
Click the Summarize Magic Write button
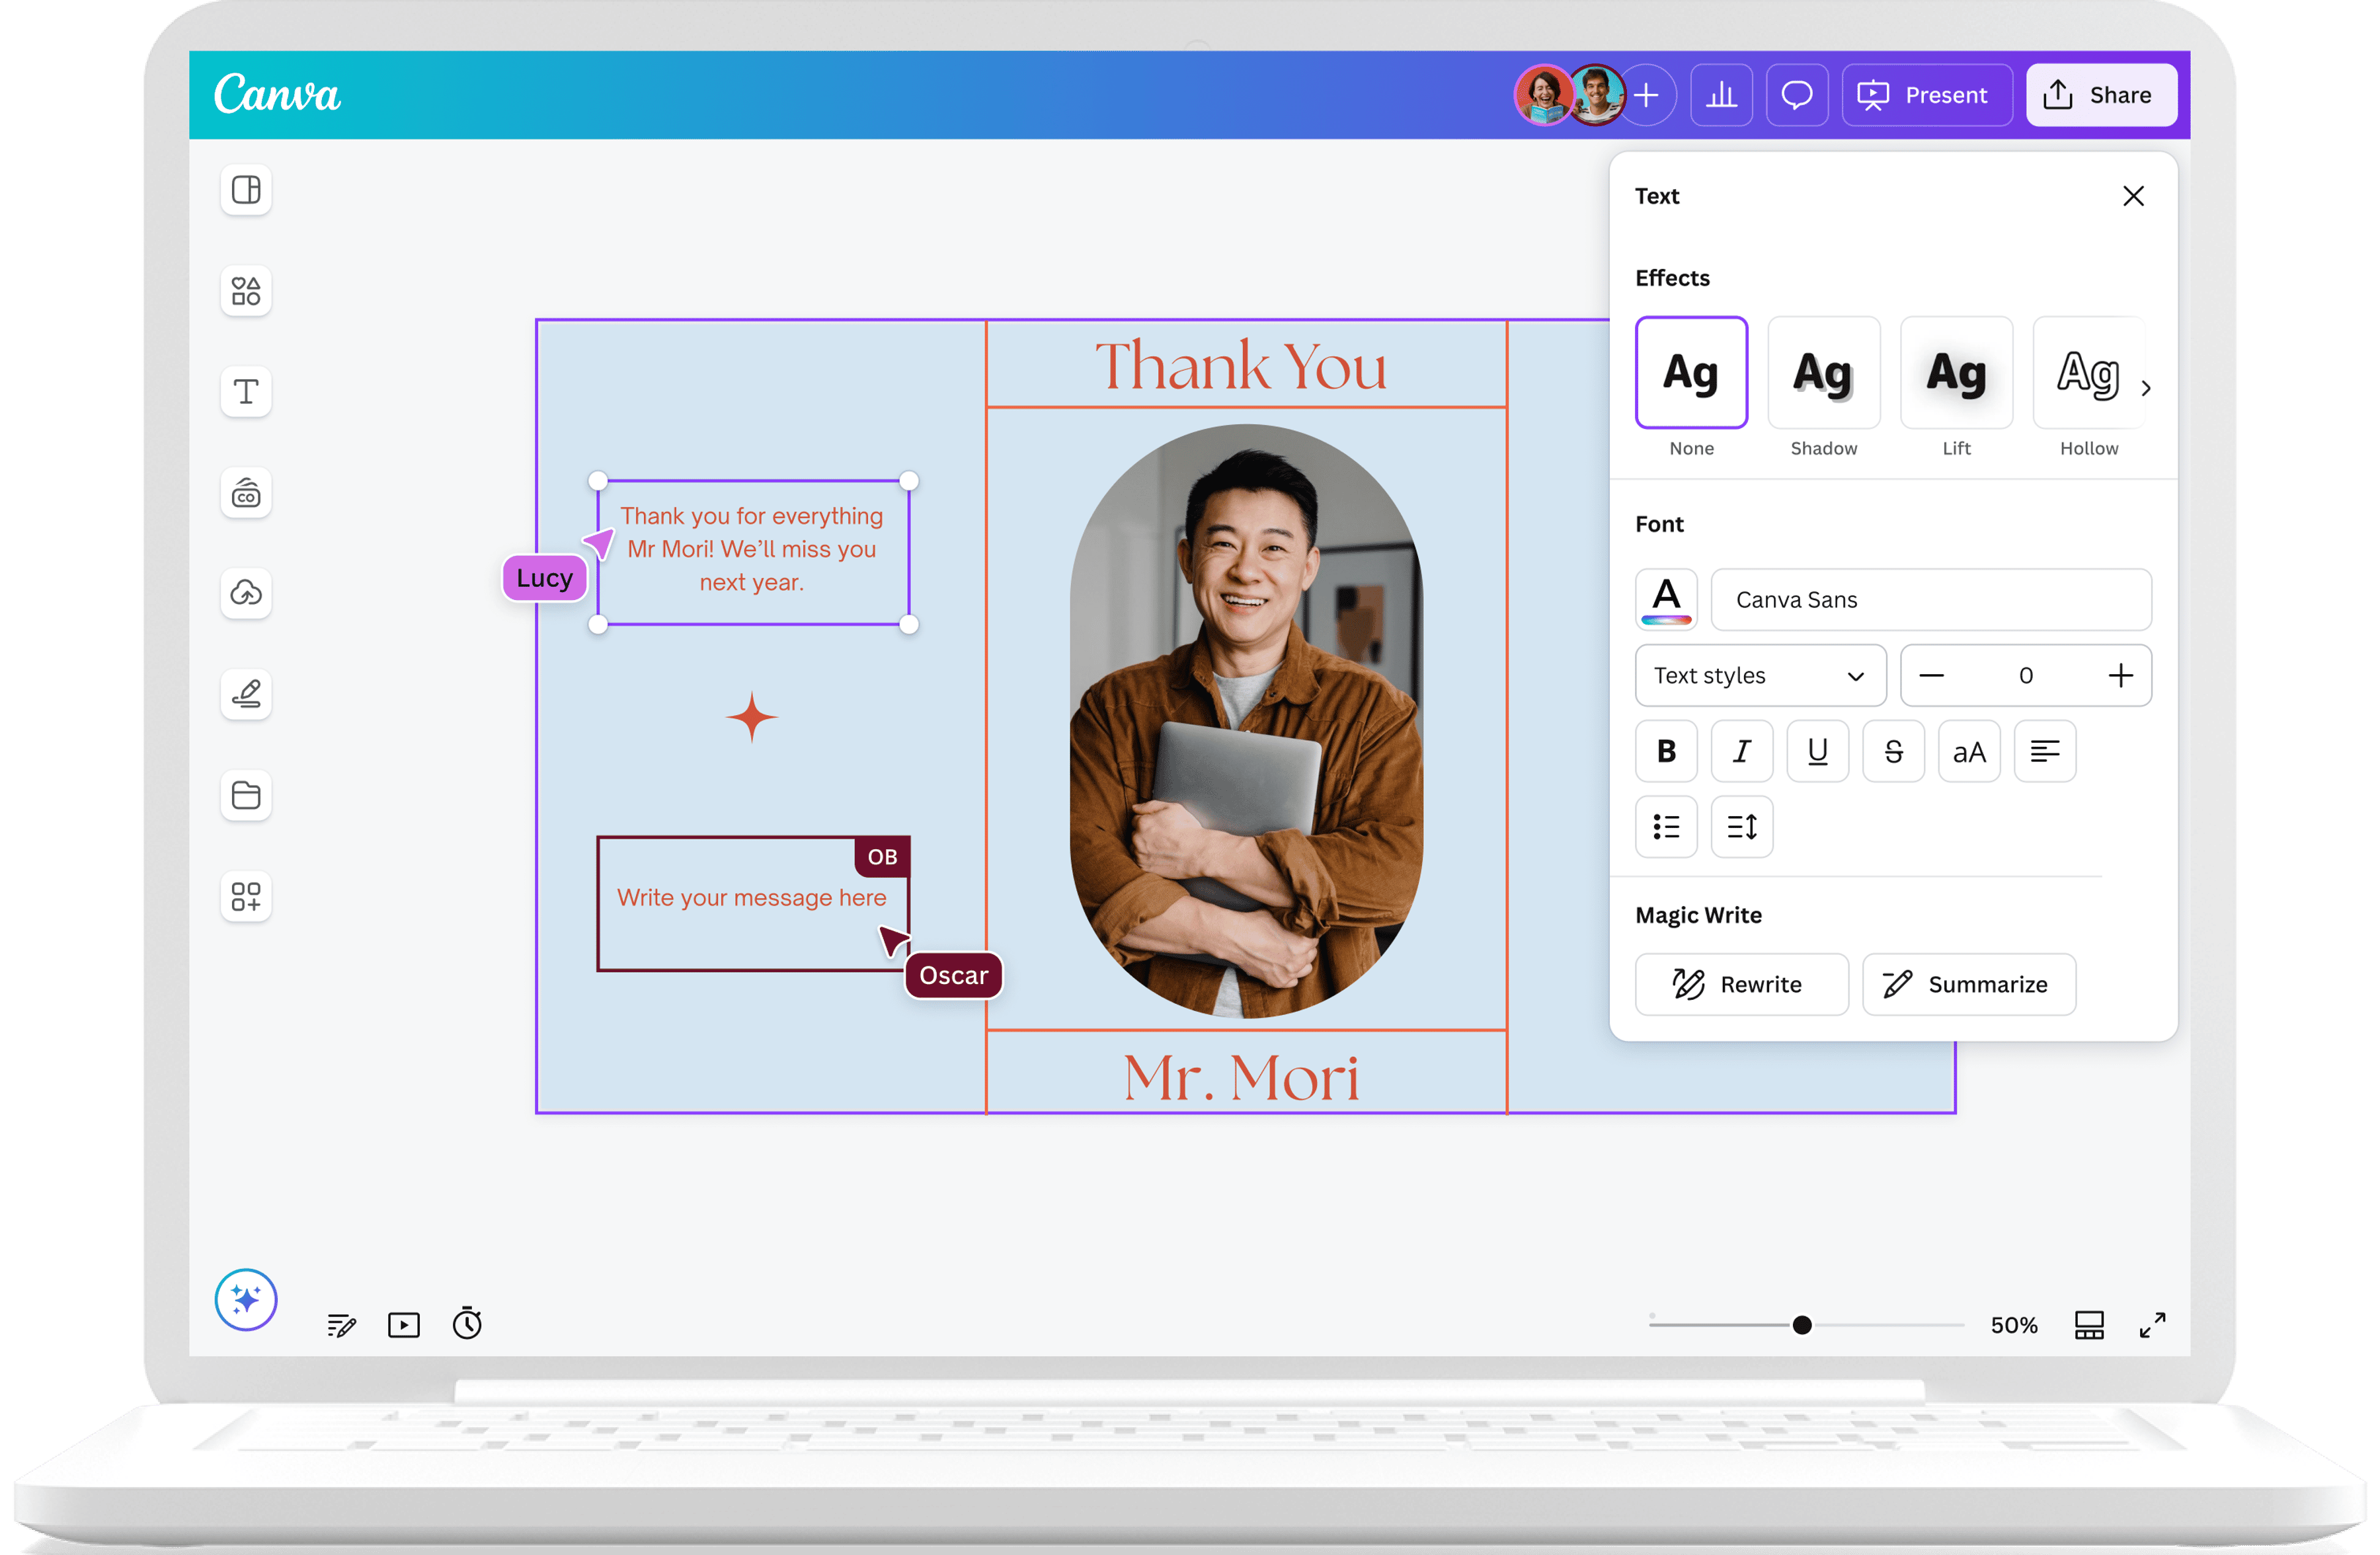[x=1968, y=985]
